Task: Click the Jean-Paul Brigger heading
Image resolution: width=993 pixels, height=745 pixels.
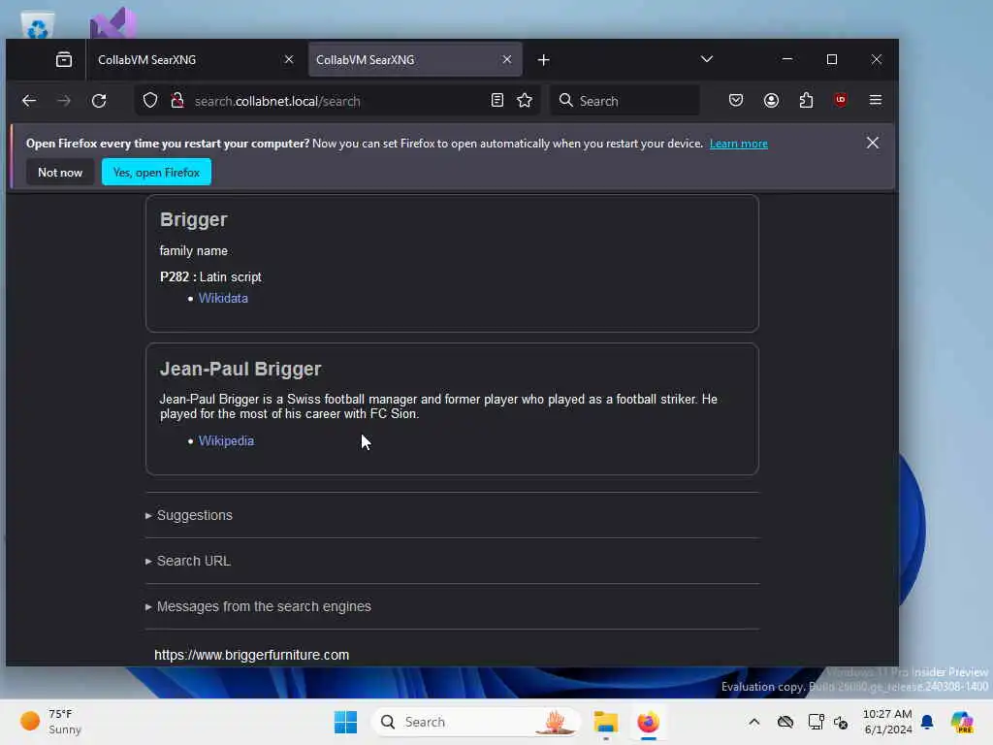Action: coord(240,369)
